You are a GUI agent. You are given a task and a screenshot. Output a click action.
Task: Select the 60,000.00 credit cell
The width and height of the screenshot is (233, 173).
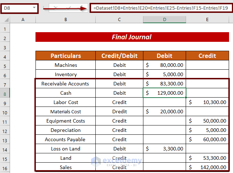207,139
